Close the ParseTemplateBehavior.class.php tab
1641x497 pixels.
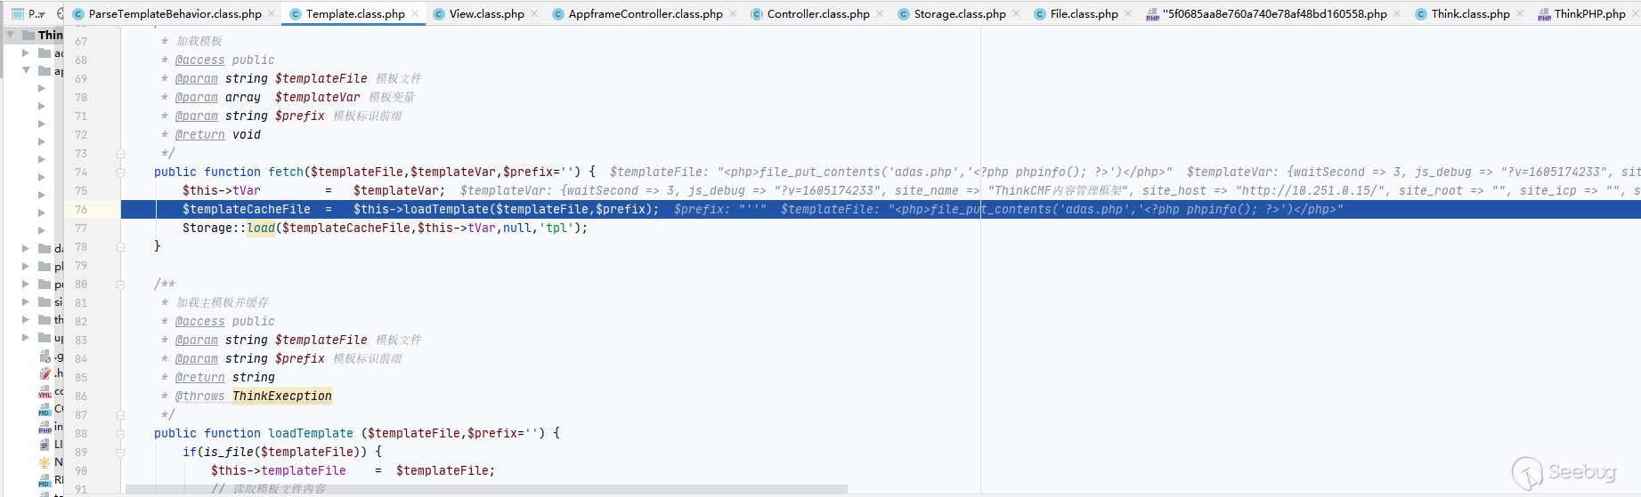pyautogui.click(x=272, y=13)
